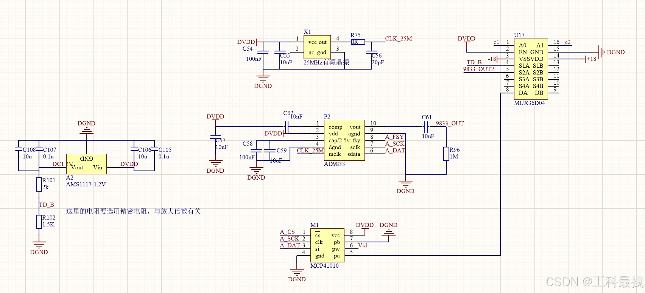Select capacitor C105 symbol

pos(154,149)
